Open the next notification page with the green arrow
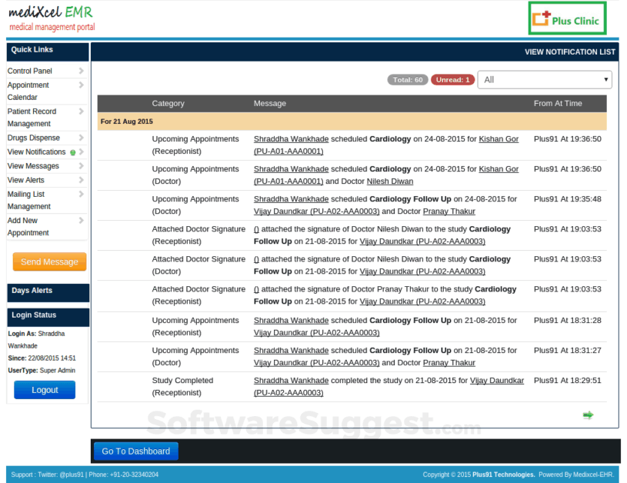627x483 pixels. (x=588, y=415)
